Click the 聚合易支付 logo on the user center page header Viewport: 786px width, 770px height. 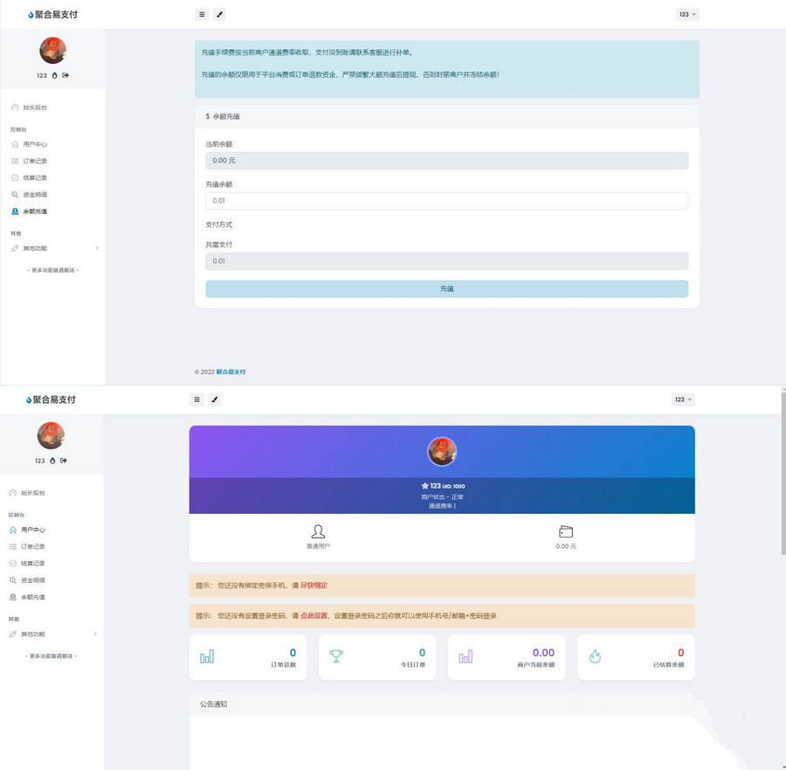(x=51, y=399)
